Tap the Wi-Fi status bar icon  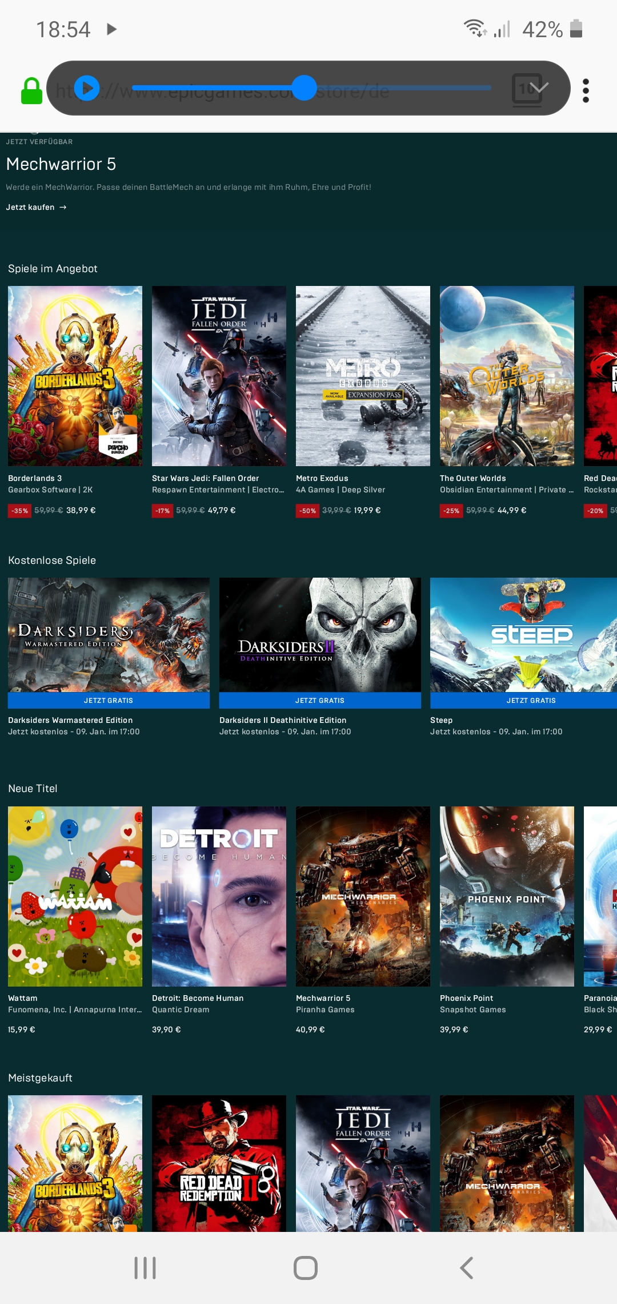click(475, 28)
